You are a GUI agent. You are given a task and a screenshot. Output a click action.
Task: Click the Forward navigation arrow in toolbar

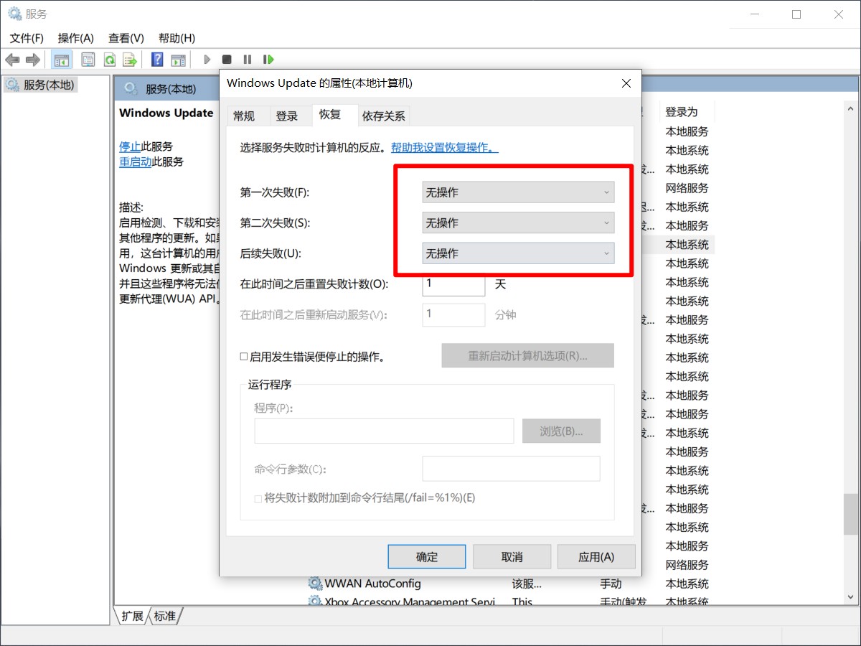(x=32, y=59)
